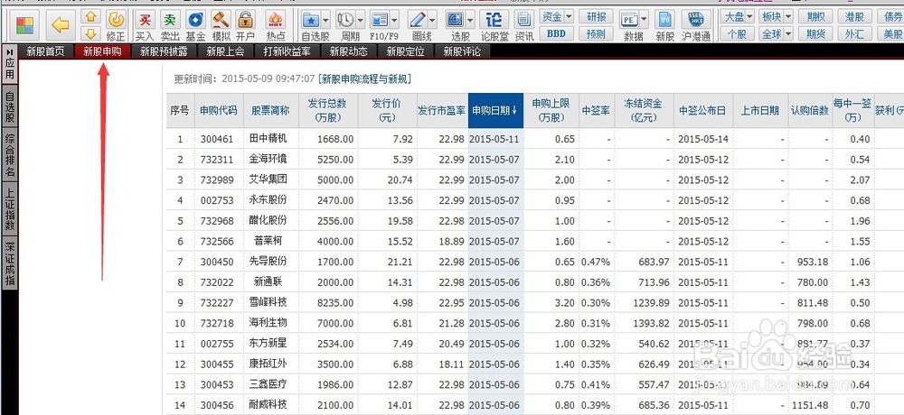Open the 新股申购流程与新规 link
Viewport: 904px width, 415px height.
click(x=363, y=78)
